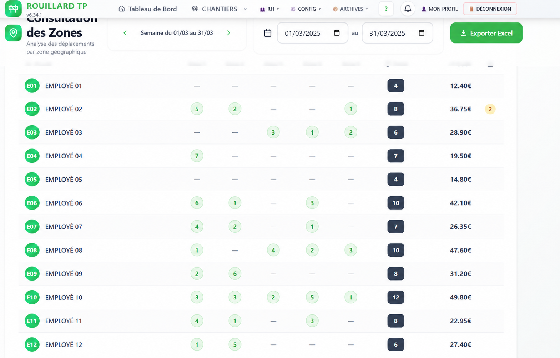Click zone badge 6 for Employé 09
The height and width of the screenshot is (358, 560).
[x=235, y=274]
